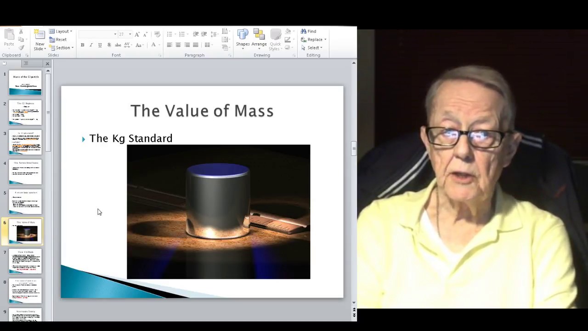Open the Section dropdown

[61, 48]
